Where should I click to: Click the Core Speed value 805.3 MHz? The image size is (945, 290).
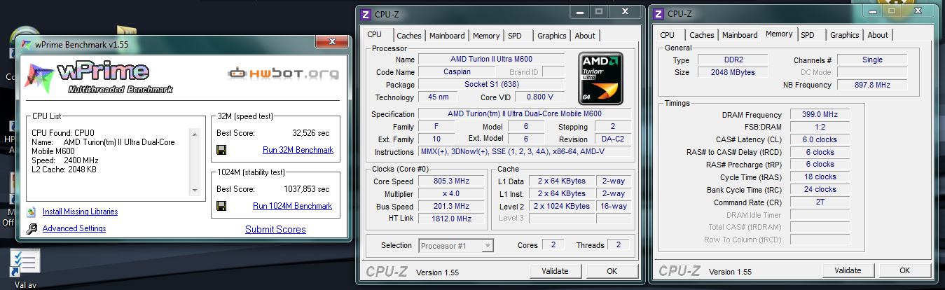pos(450,181)
